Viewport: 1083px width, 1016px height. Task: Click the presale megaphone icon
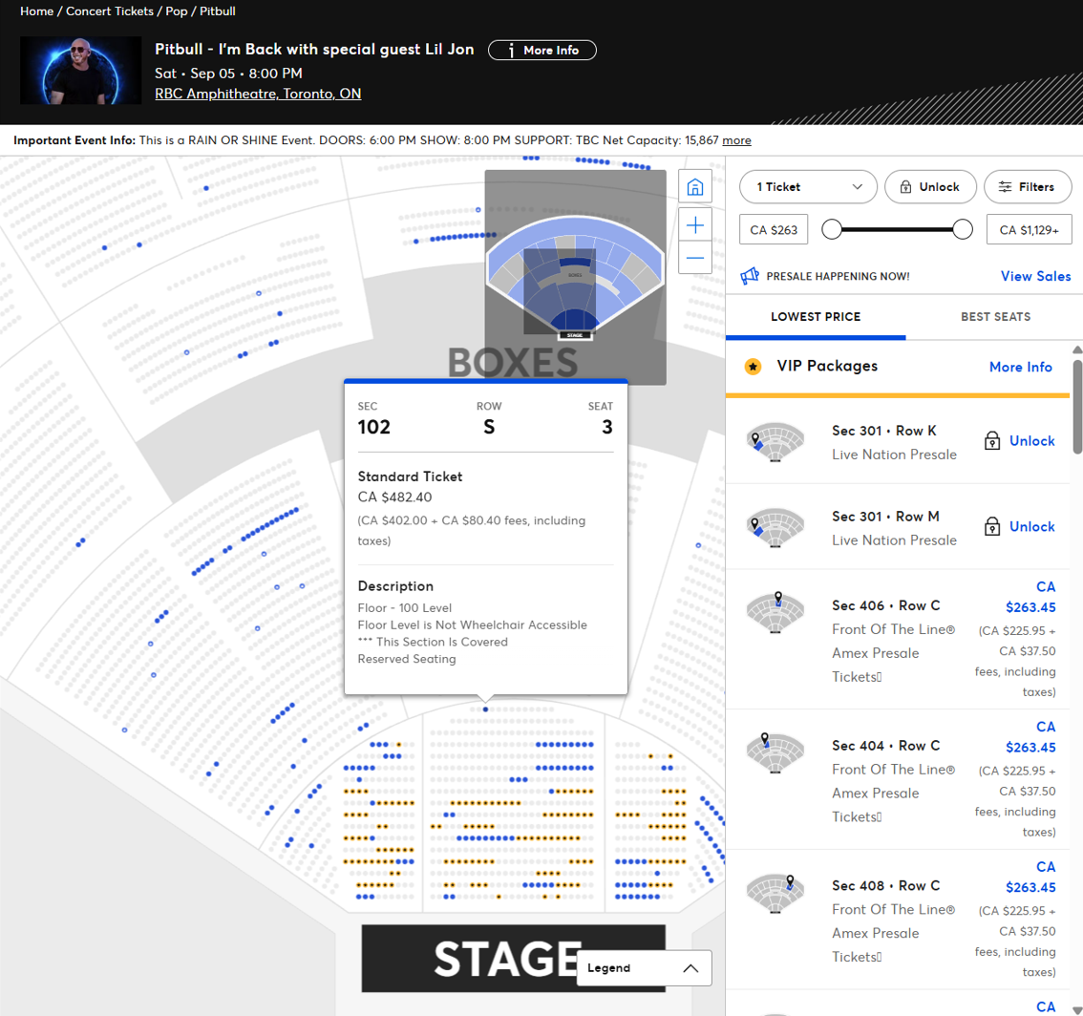[x=750, y=276]
